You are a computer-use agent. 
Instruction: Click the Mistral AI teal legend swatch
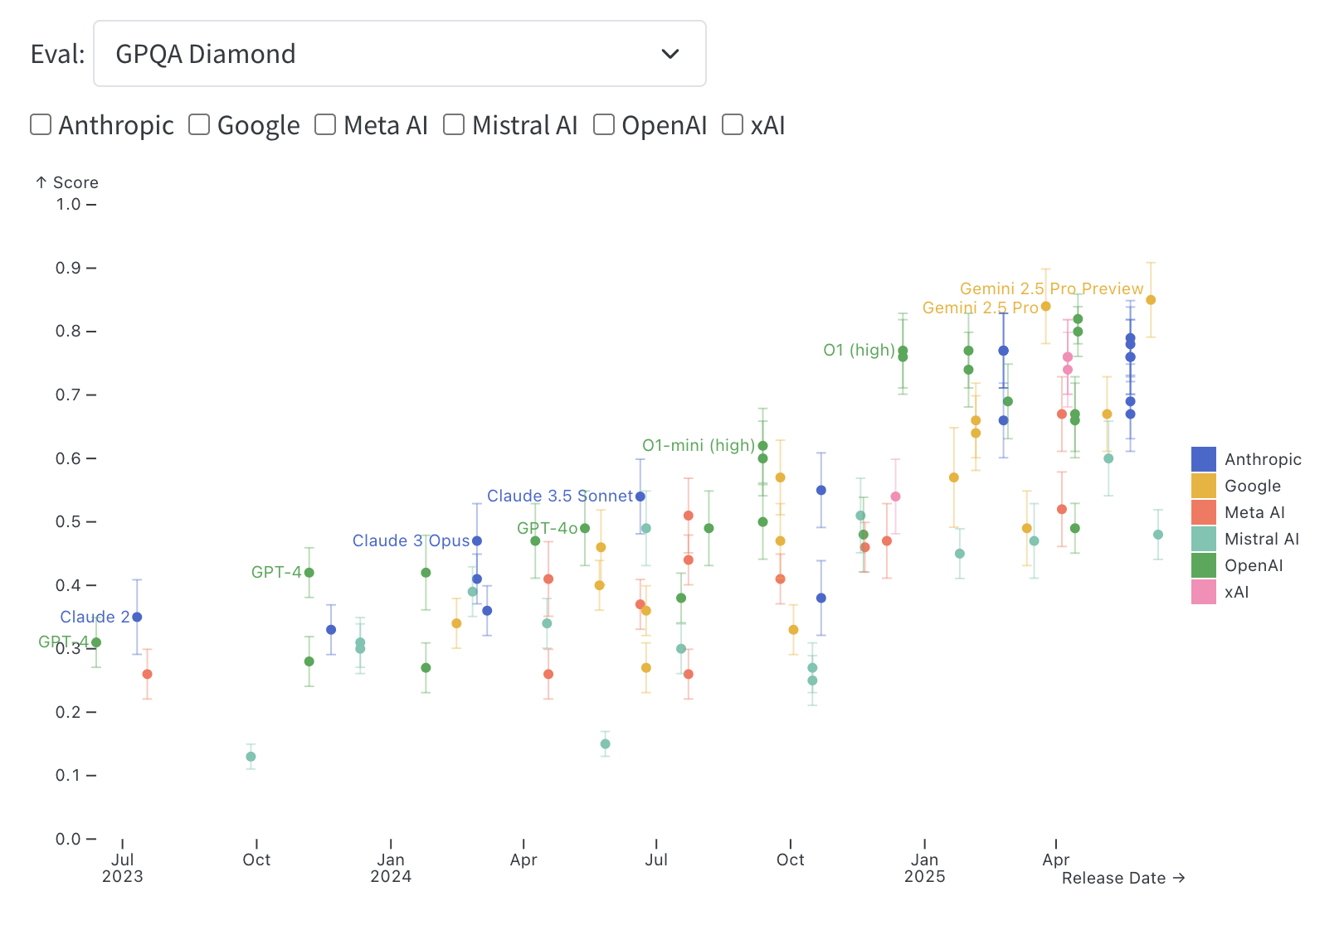point(1203,539)
